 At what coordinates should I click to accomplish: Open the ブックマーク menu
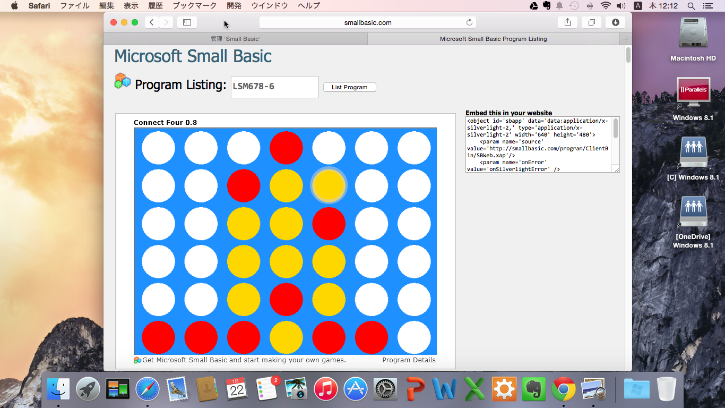click(195, 6)
